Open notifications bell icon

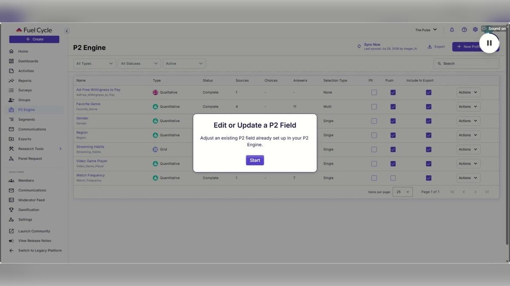coord(452,30)
